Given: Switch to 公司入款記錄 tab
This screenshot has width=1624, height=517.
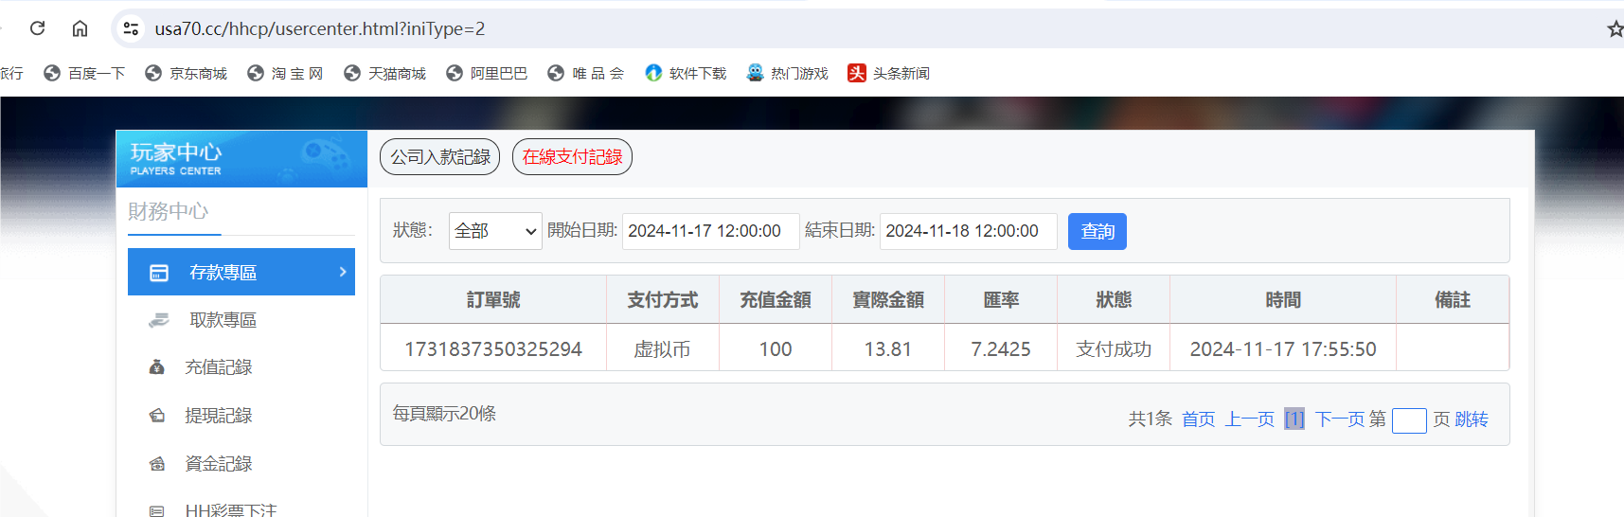Looking at the screenshot, I should click(440, 157).
